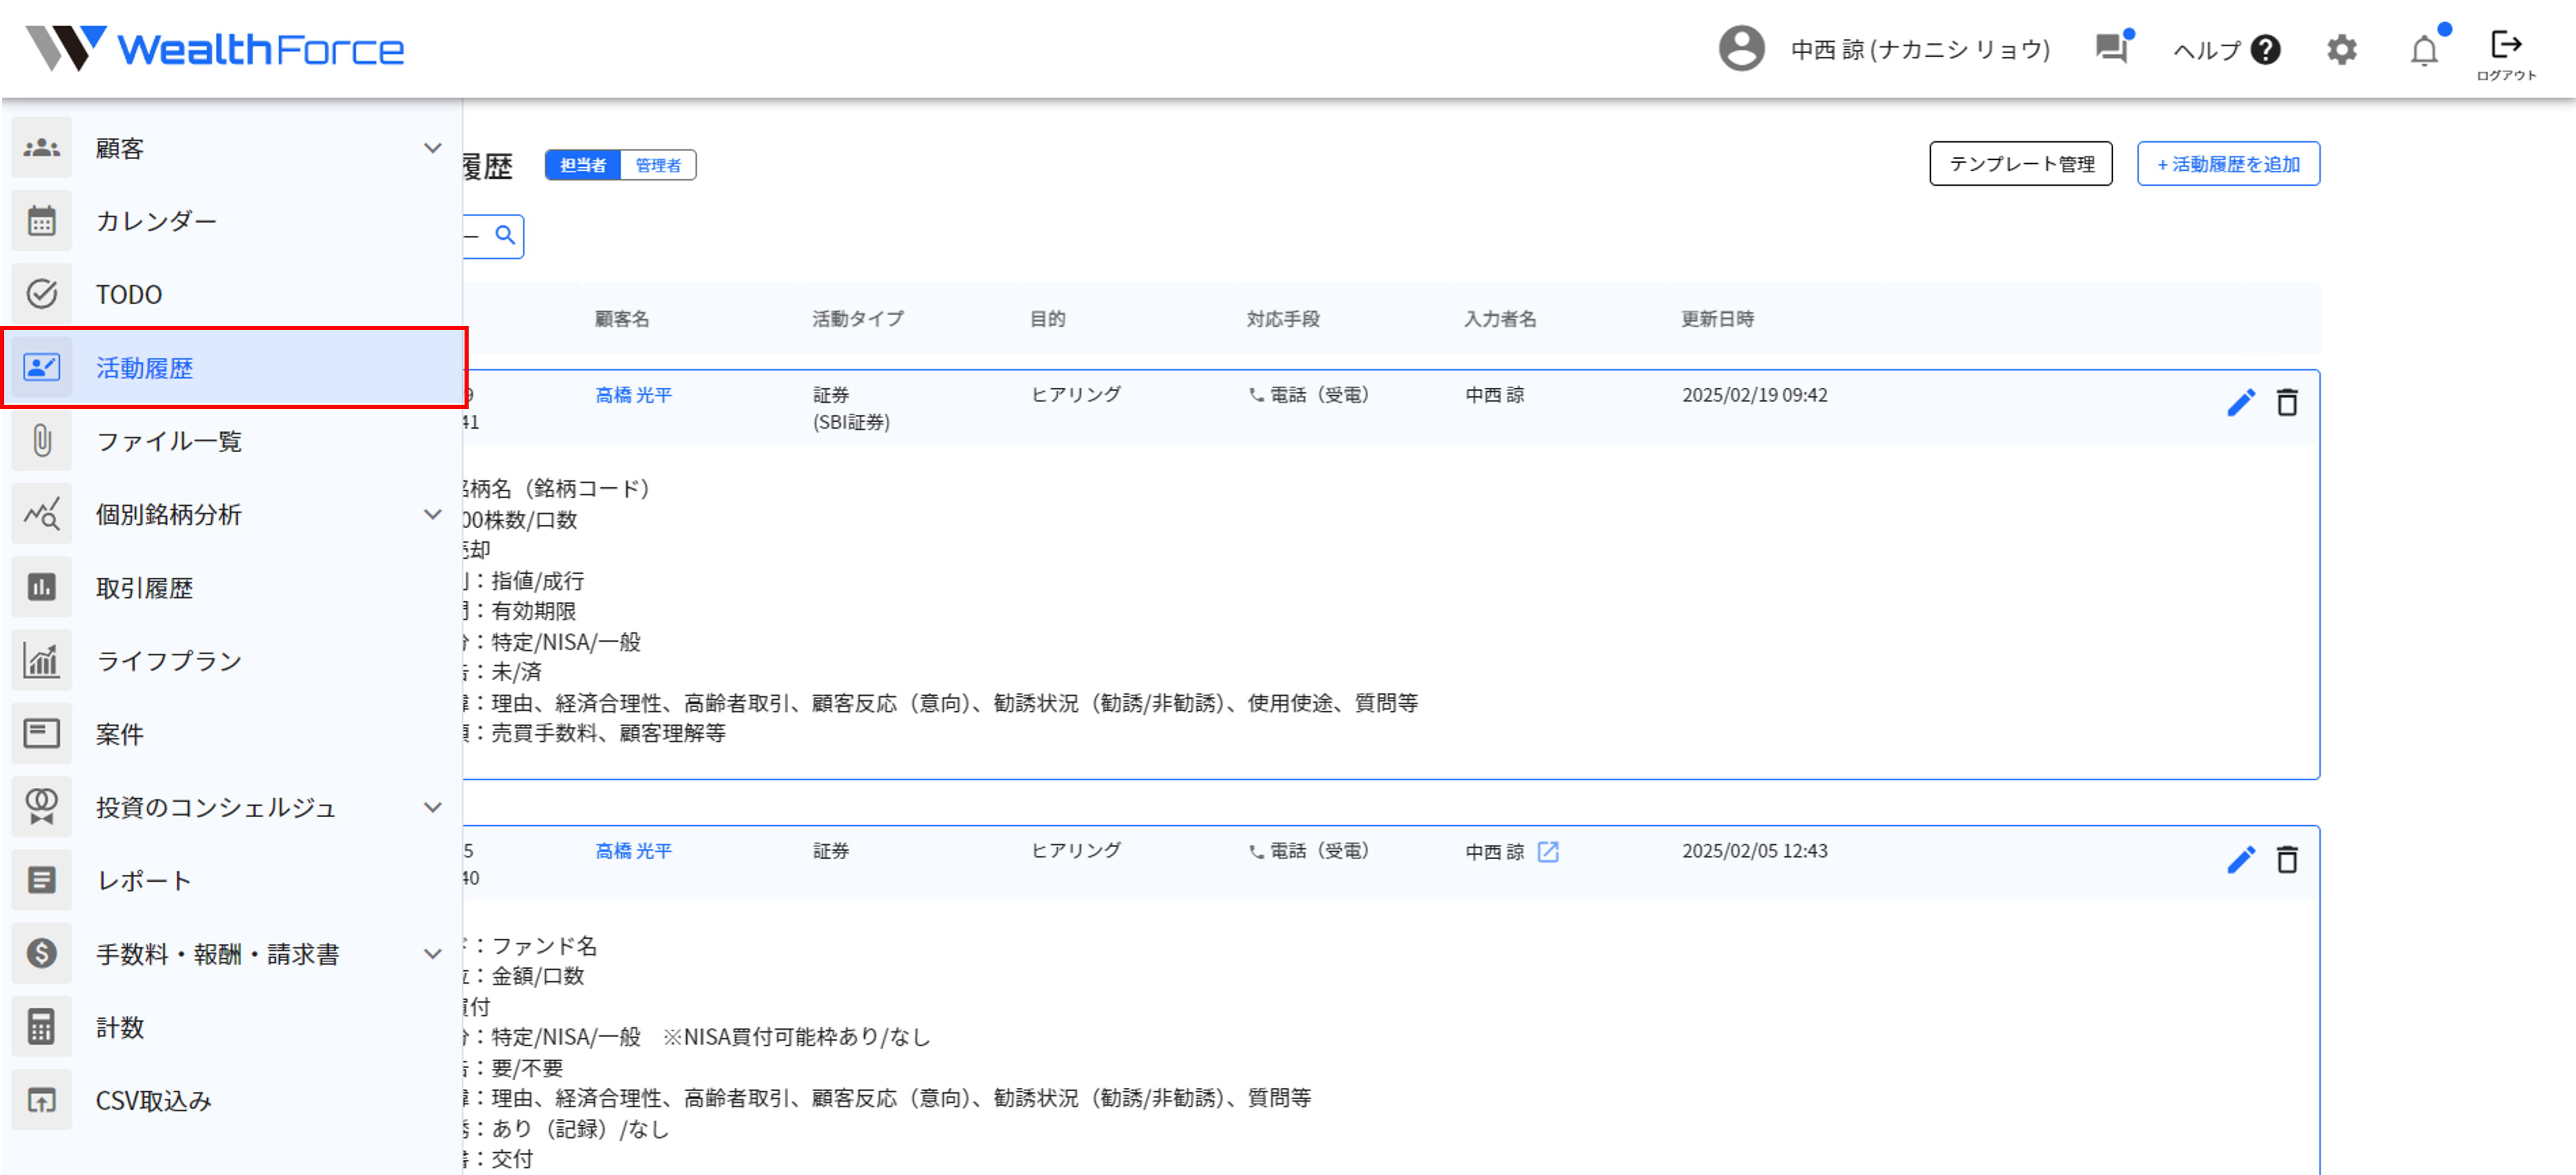Open カレンダー from sidebar

click(156, 221)
